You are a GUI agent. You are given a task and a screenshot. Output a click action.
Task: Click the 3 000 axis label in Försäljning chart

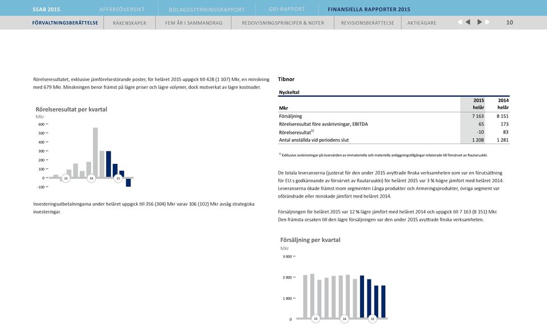click(x=287, y=256)
